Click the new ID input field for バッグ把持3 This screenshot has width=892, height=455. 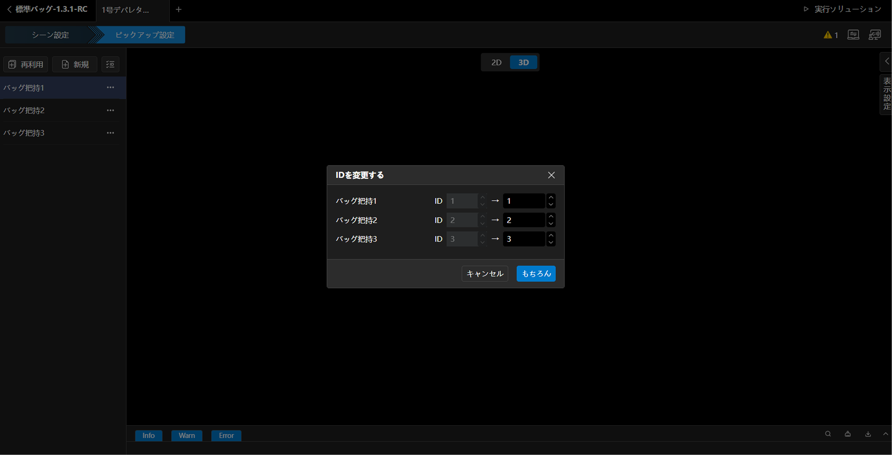tap(523, 239)
